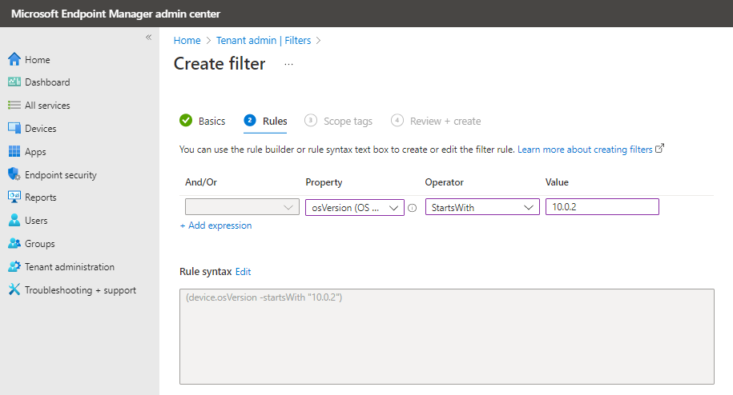Click the Devices monitor icon
Image resolution: width=733 pixels, height=395 pixels.
(x=14, y=128)
